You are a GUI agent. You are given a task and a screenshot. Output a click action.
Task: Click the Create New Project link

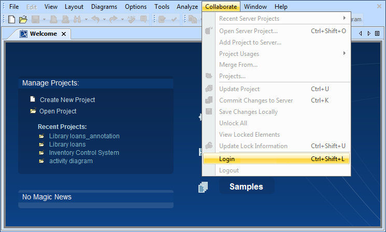pyautogui.click(x=67, y=100)
